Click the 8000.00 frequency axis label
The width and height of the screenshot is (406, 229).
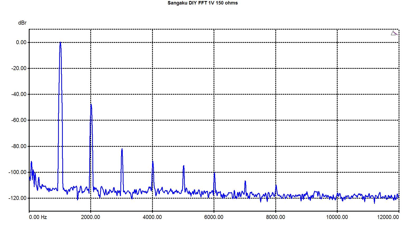[x=276, y=217]
